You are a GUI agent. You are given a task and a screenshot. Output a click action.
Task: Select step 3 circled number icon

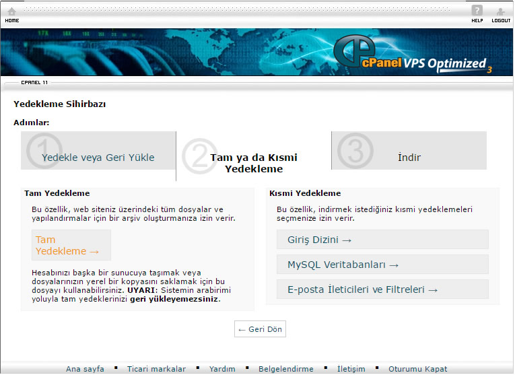355,151
